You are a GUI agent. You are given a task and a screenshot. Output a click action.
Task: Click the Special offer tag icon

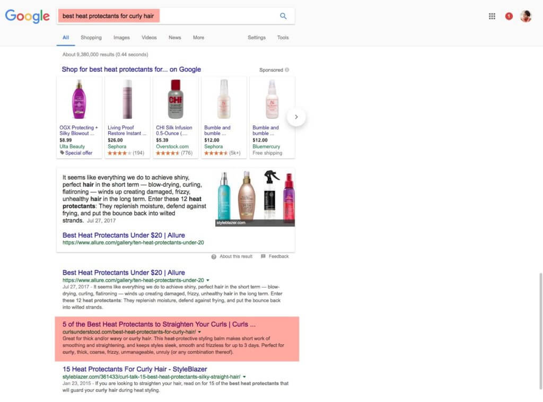62,153
